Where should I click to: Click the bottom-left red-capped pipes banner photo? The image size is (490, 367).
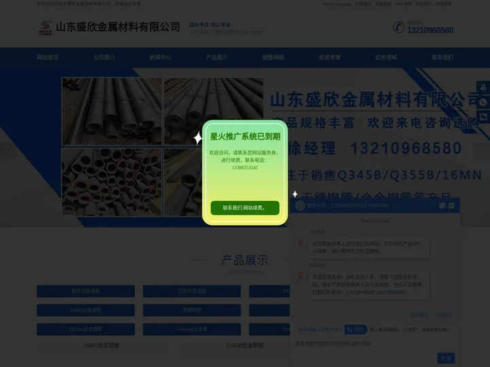click(112, 182)
